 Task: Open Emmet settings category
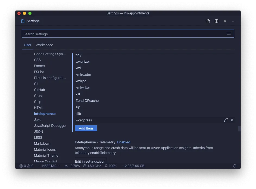pos(39,66)
